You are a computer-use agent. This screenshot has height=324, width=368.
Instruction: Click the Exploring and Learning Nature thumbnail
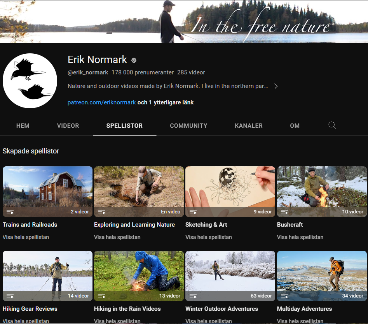tap(139, 191)
